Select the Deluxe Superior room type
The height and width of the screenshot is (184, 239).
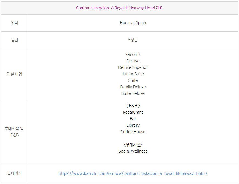[x=133, y=67]
